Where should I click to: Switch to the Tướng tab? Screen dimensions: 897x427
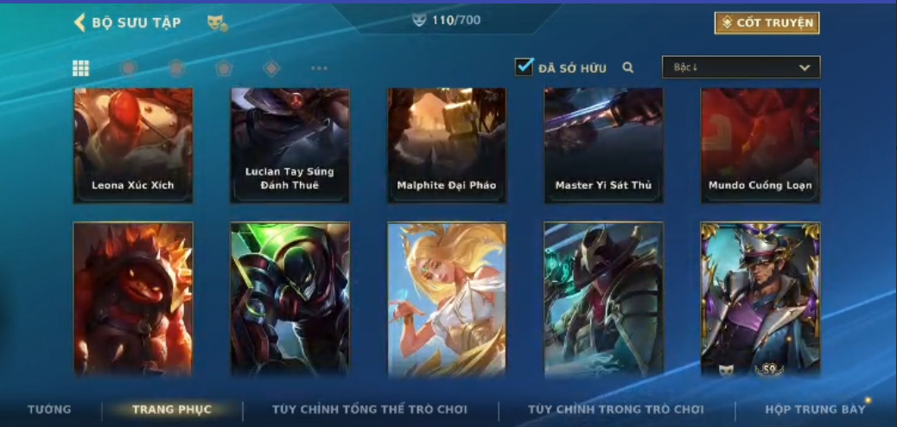[49, 409]
